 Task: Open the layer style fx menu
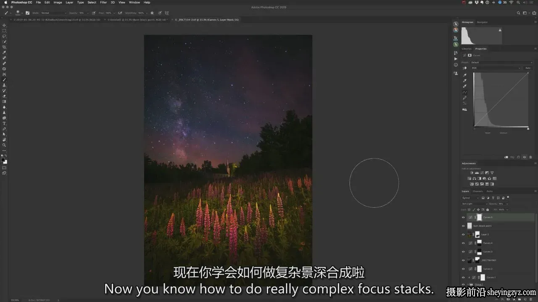tap(502, 299)
